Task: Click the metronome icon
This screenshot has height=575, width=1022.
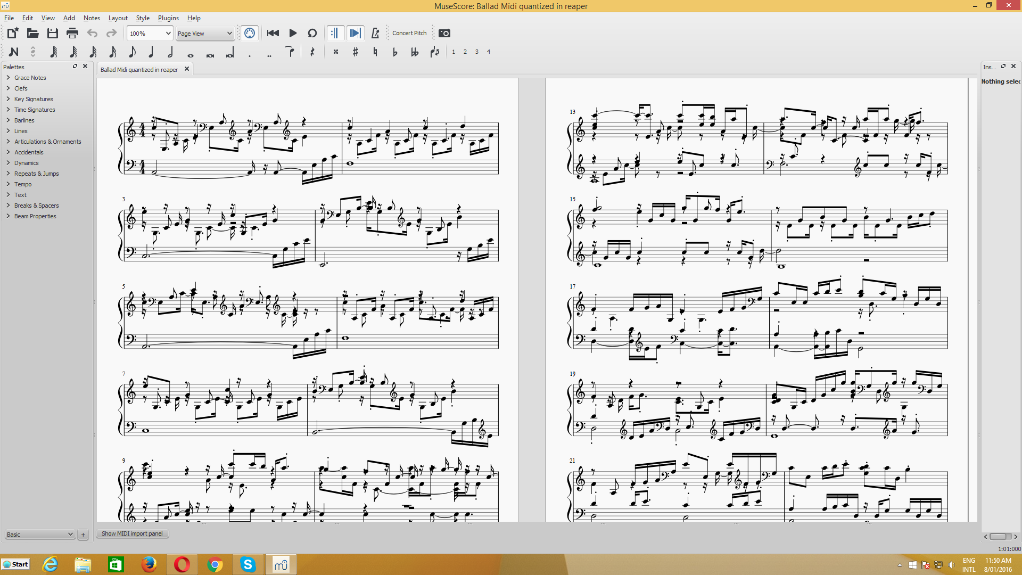Action: click(376, 33)
